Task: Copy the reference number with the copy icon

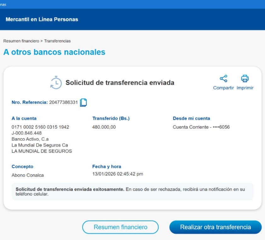Action: coord(83,103)
